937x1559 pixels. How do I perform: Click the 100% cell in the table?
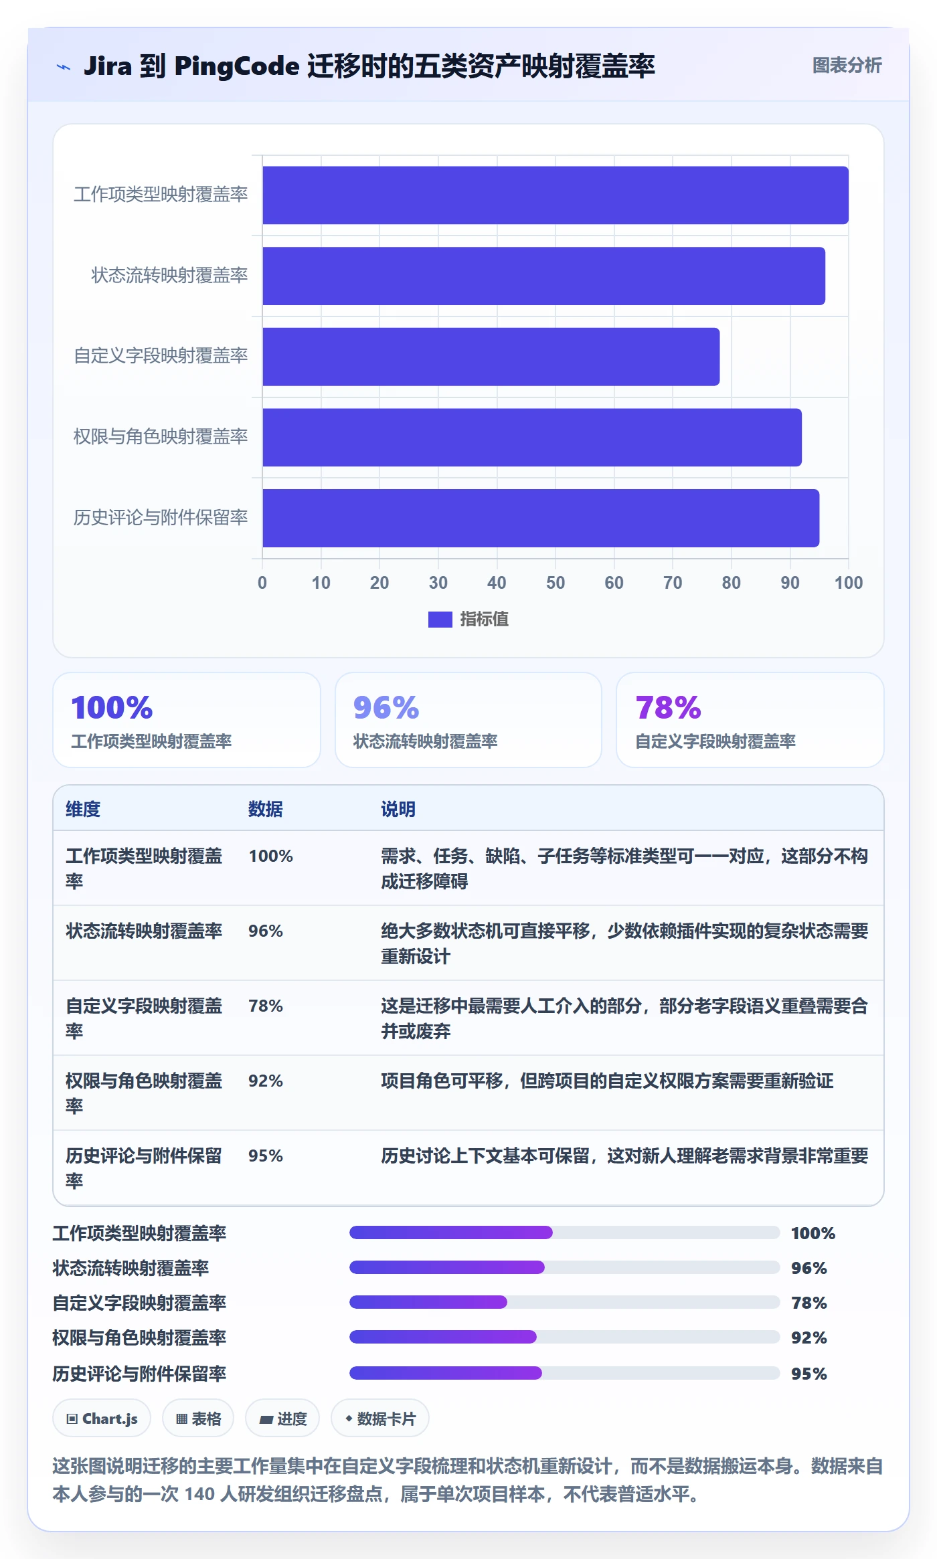coord(271,856)
